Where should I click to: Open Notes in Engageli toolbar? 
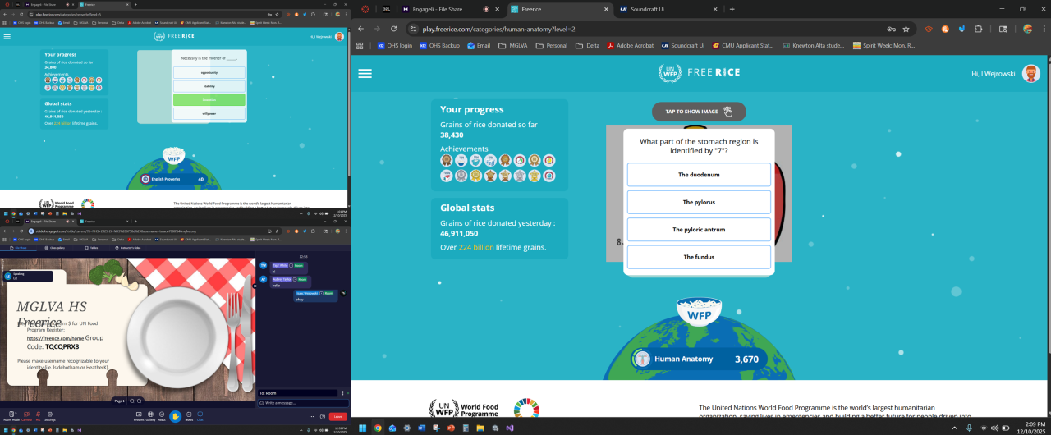tap(189, 416)
